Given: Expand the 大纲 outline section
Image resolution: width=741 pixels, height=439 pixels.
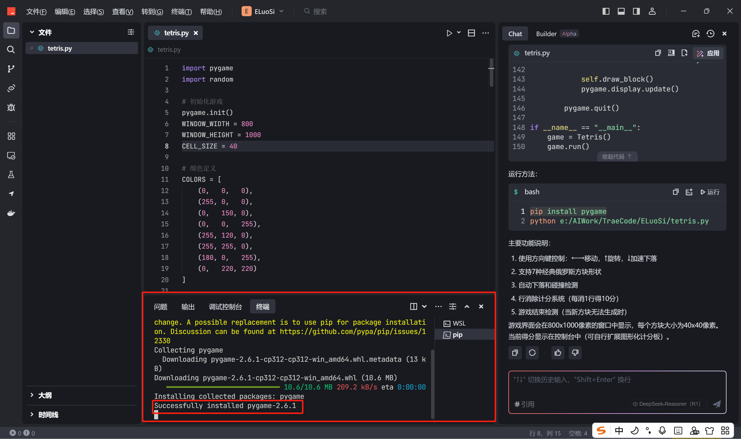Looking at the screenshot, I should (x=44, y=395).
